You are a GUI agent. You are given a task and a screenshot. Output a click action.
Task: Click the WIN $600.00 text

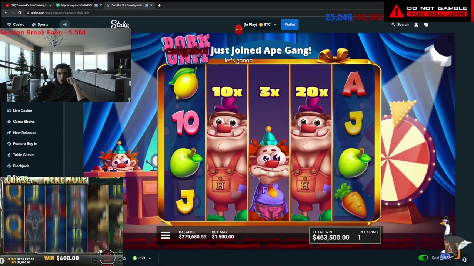(61, 258)
